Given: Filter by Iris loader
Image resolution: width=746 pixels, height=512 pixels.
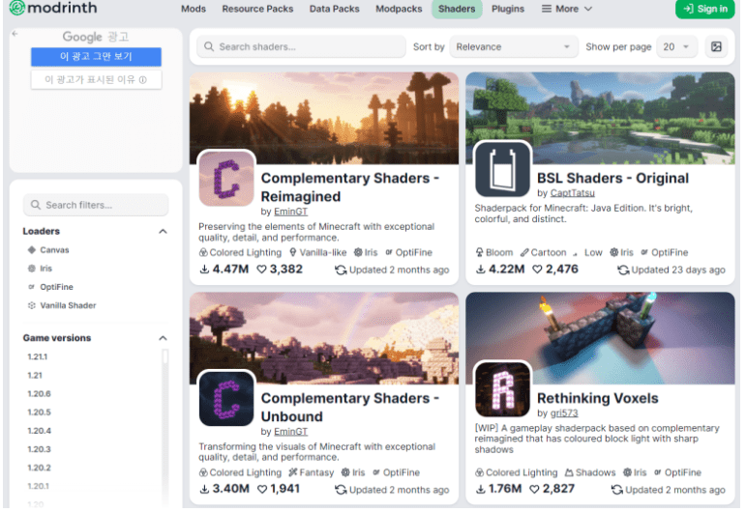Looking at the screenshot, I should click(x=40, y=269).
